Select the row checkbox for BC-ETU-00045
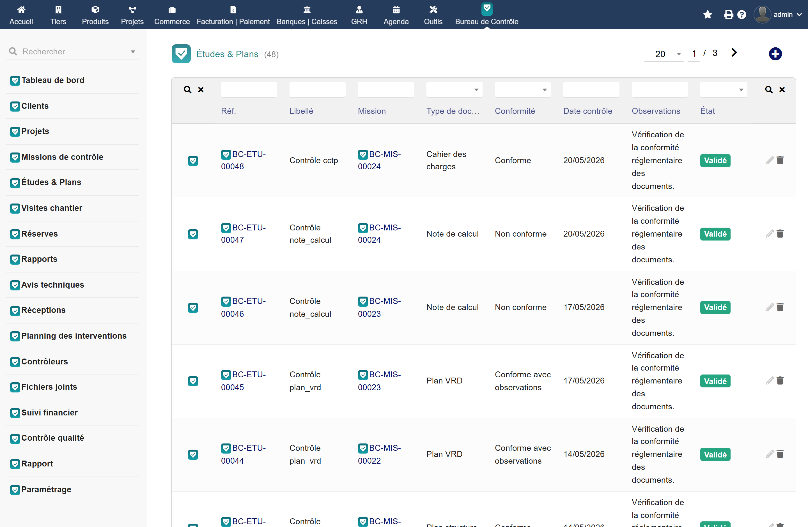The width and height of the screenshot is (808, 527). (193, 381)
